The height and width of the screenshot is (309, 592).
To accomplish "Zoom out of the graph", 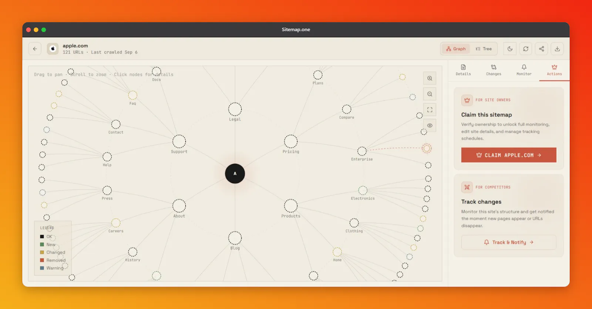I will coord(430,94).
